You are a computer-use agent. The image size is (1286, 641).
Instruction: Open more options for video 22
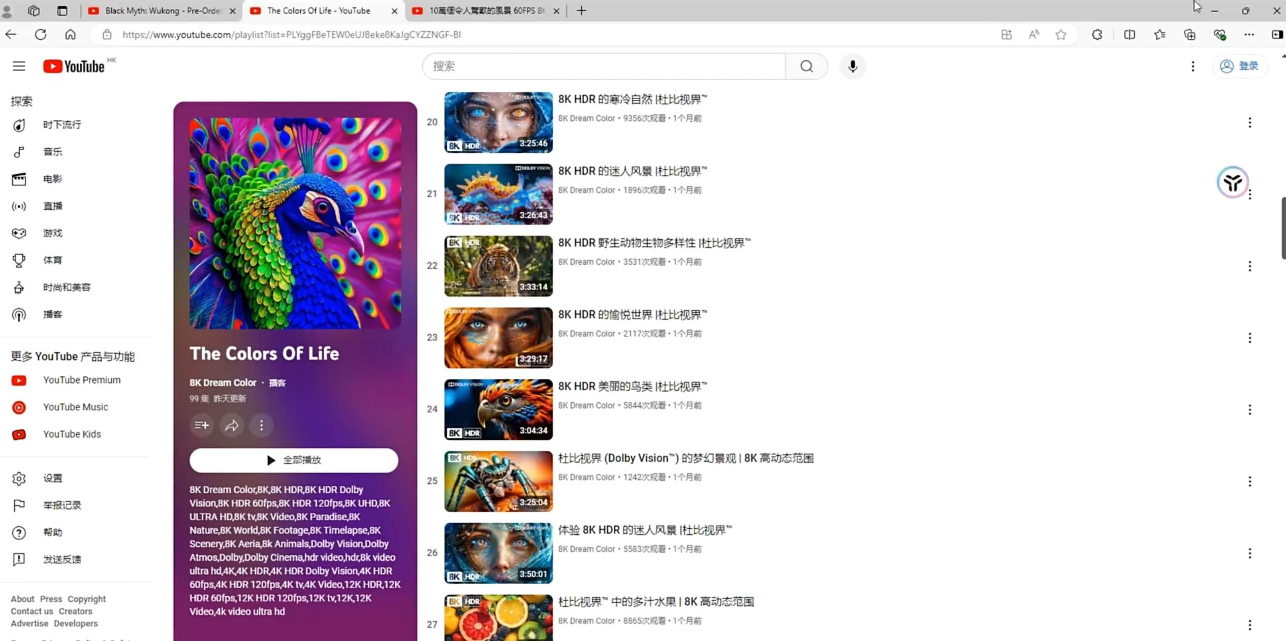click(1249, 266)
